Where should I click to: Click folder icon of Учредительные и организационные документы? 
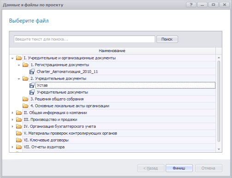(19, 58)
